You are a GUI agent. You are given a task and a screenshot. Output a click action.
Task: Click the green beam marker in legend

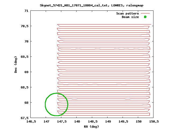145,17
